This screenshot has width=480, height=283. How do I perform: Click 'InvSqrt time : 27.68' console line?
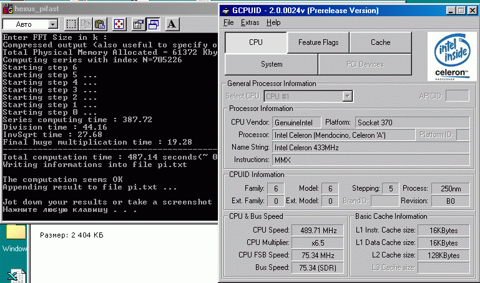coord(52,135)
